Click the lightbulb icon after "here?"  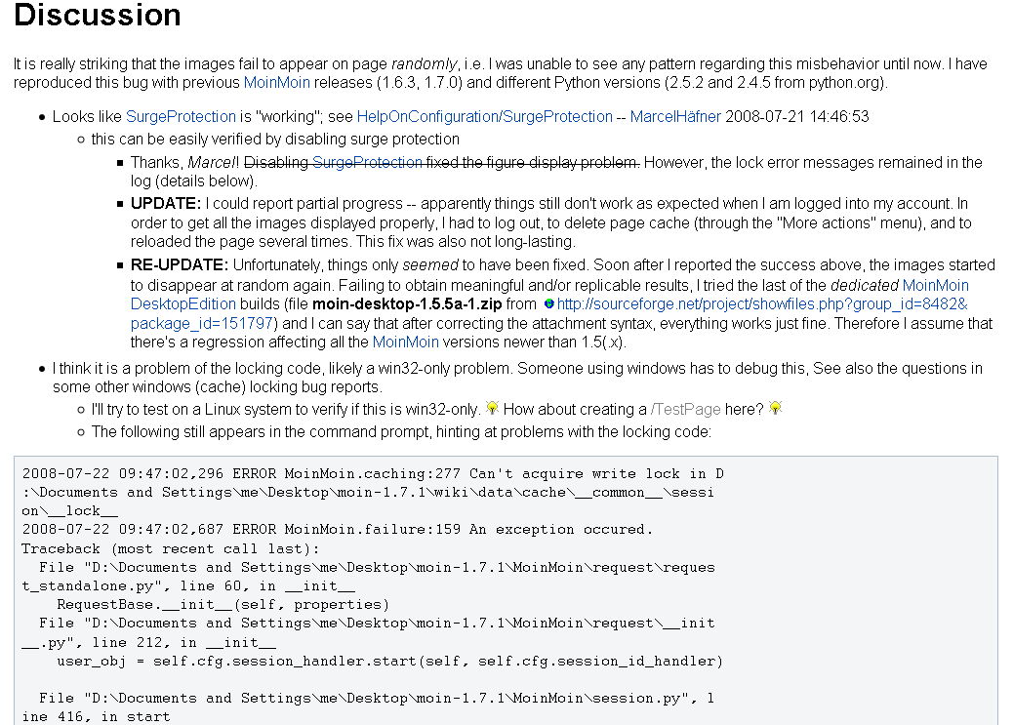pos(776,408)
